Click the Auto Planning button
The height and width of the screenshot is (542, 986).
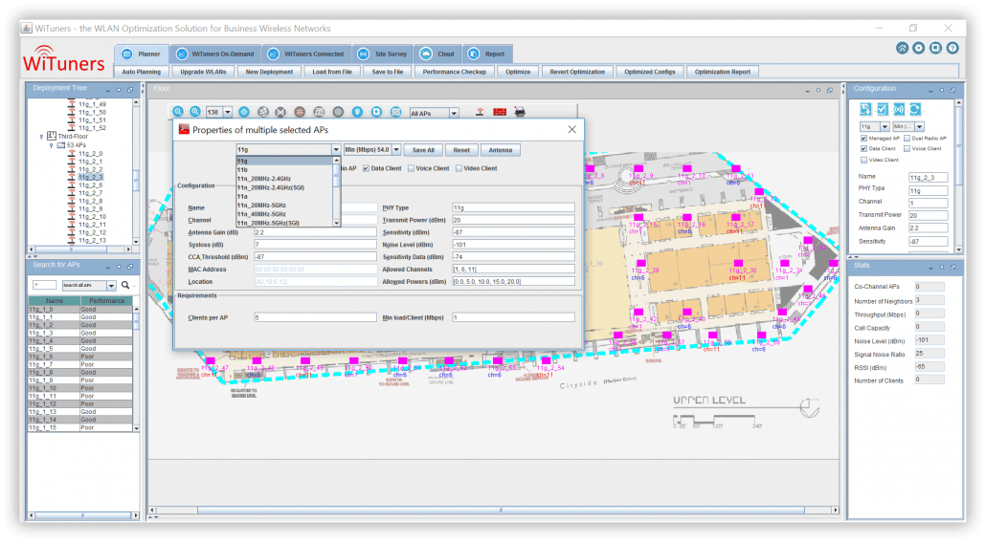pos(141,72)
